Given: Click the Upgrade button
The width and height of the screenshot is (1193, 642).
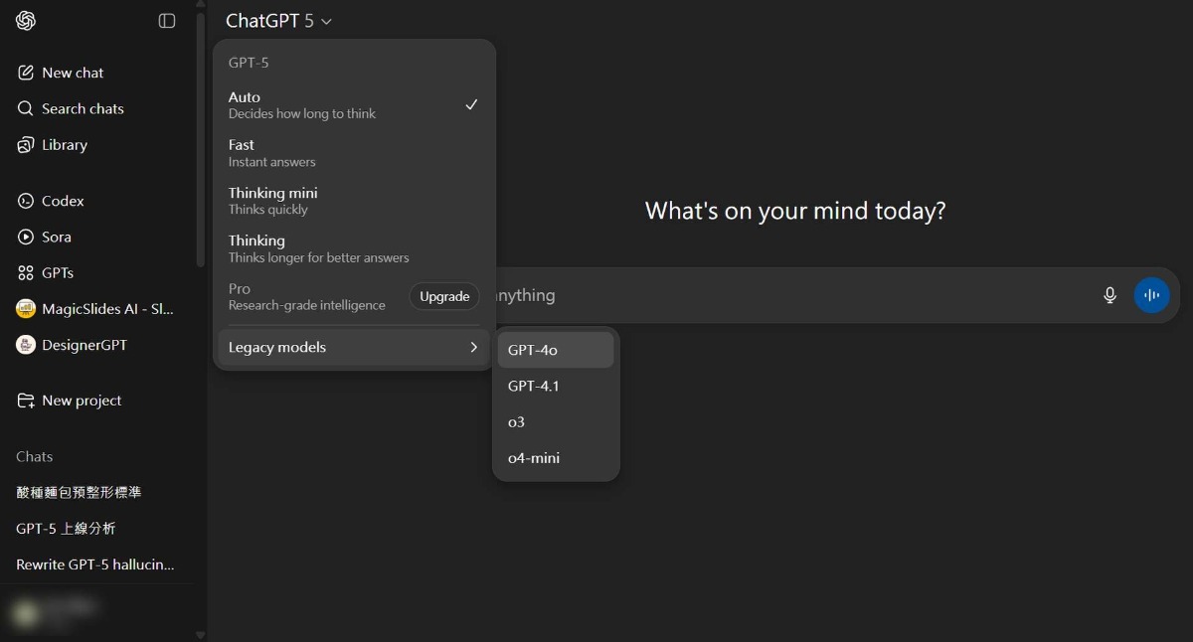Looking at the screenshot, I should (444, 296).
